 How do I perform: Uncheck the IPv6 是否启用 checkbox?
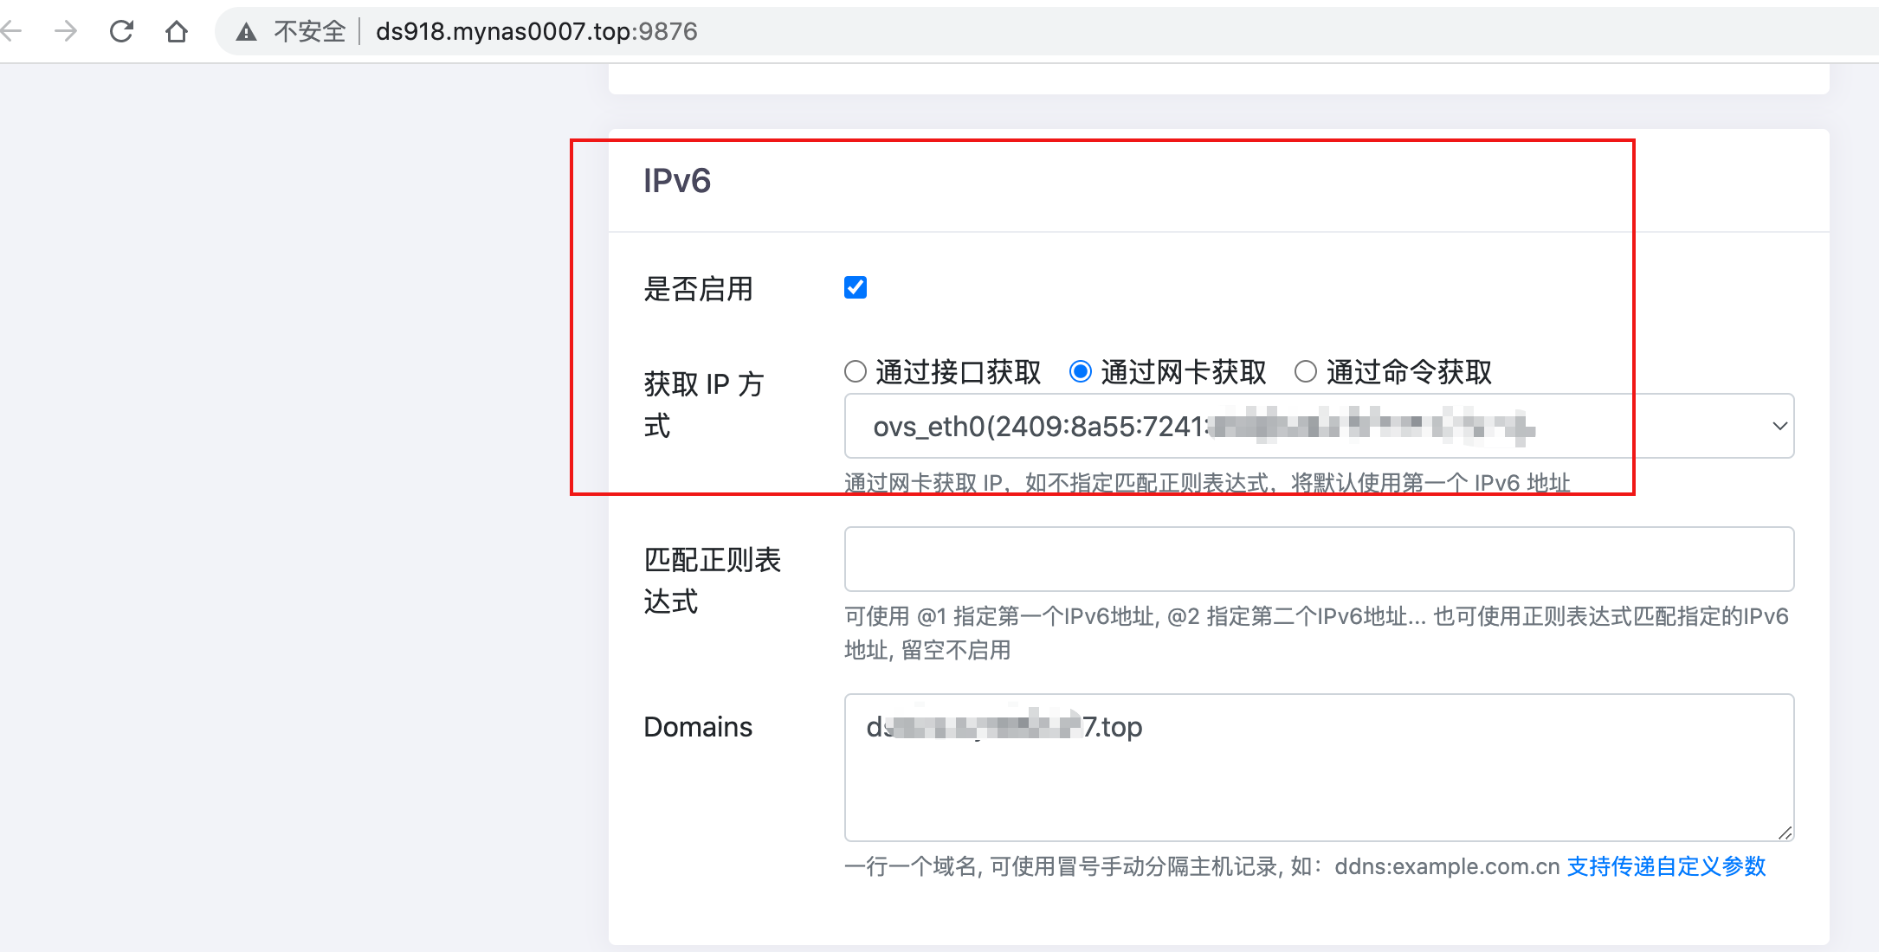pos(856,287)
